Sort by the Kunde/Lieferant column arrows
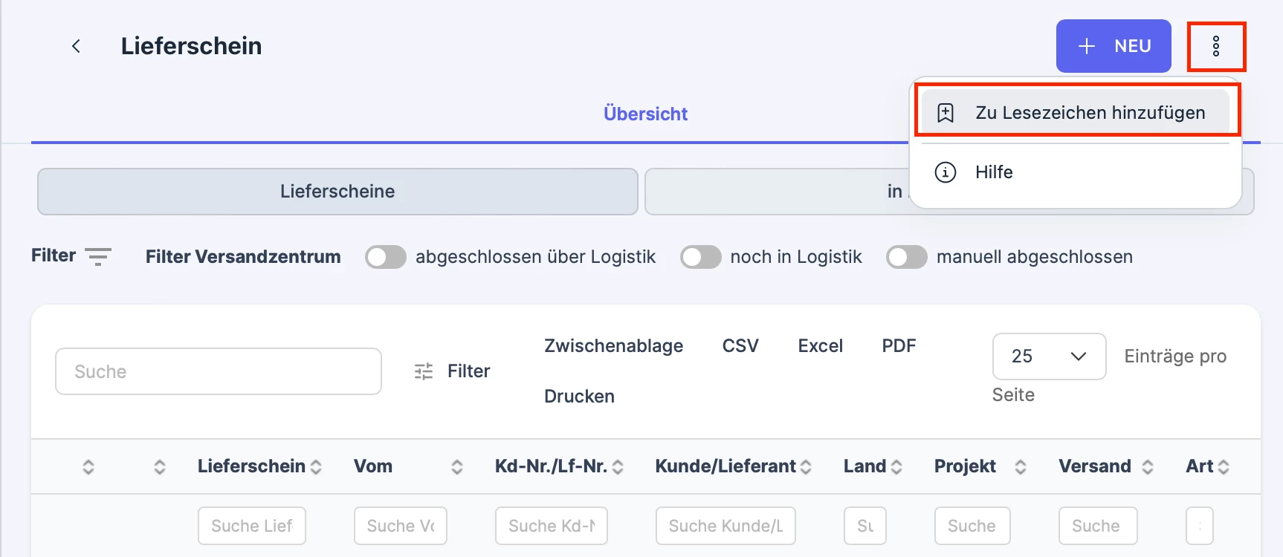 806,466
